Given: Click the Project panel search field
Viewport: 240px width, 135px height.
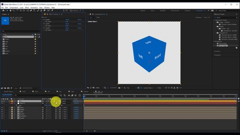Looking at the screenshot, I should coord(21,31).
